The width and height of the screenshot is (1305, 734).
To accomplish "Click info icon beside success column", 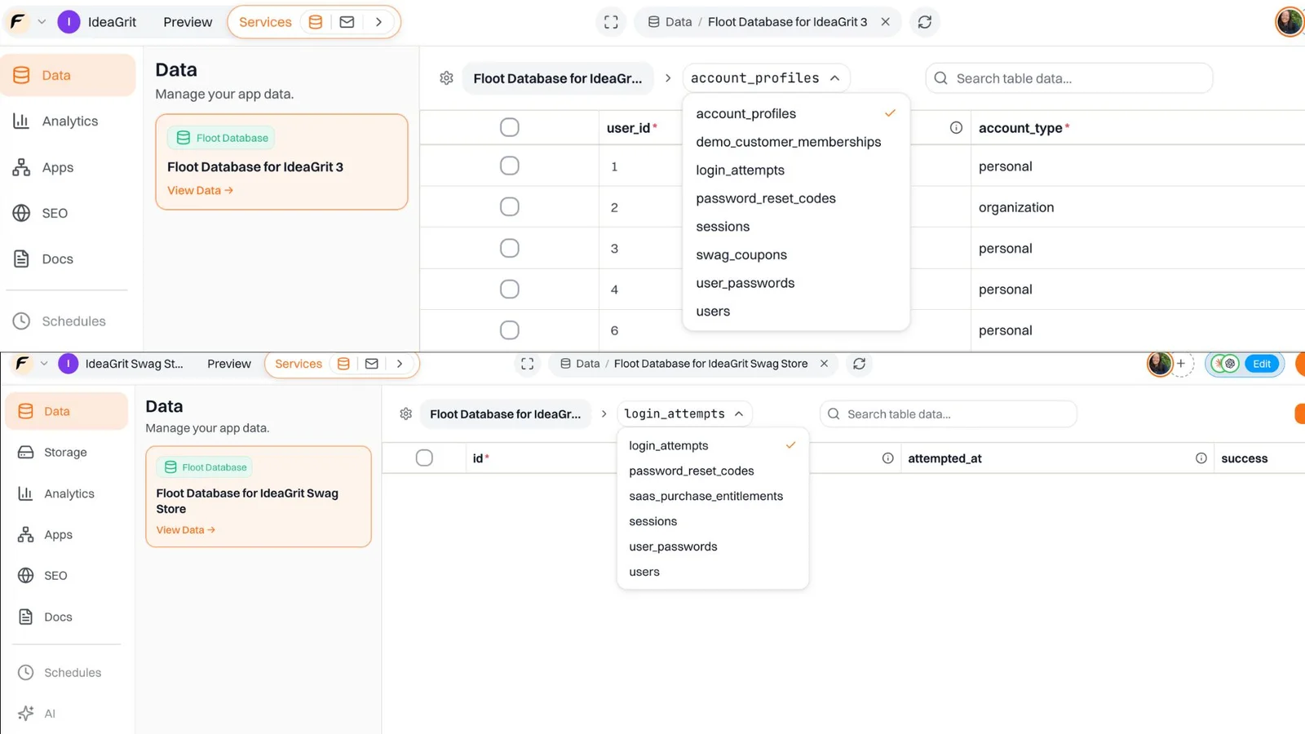I will pyautogui.click(x=1201, y=458).
